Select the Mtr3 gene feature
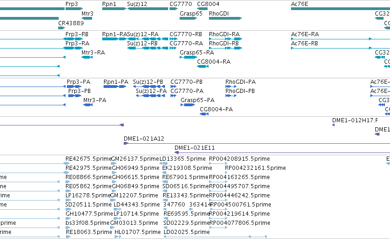390x239 pixels. [x=87, y=18]
